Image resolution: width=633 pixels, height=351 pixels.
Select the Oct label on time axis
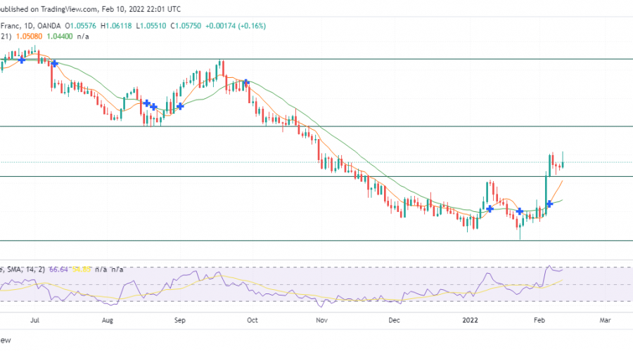click(252, 320)
